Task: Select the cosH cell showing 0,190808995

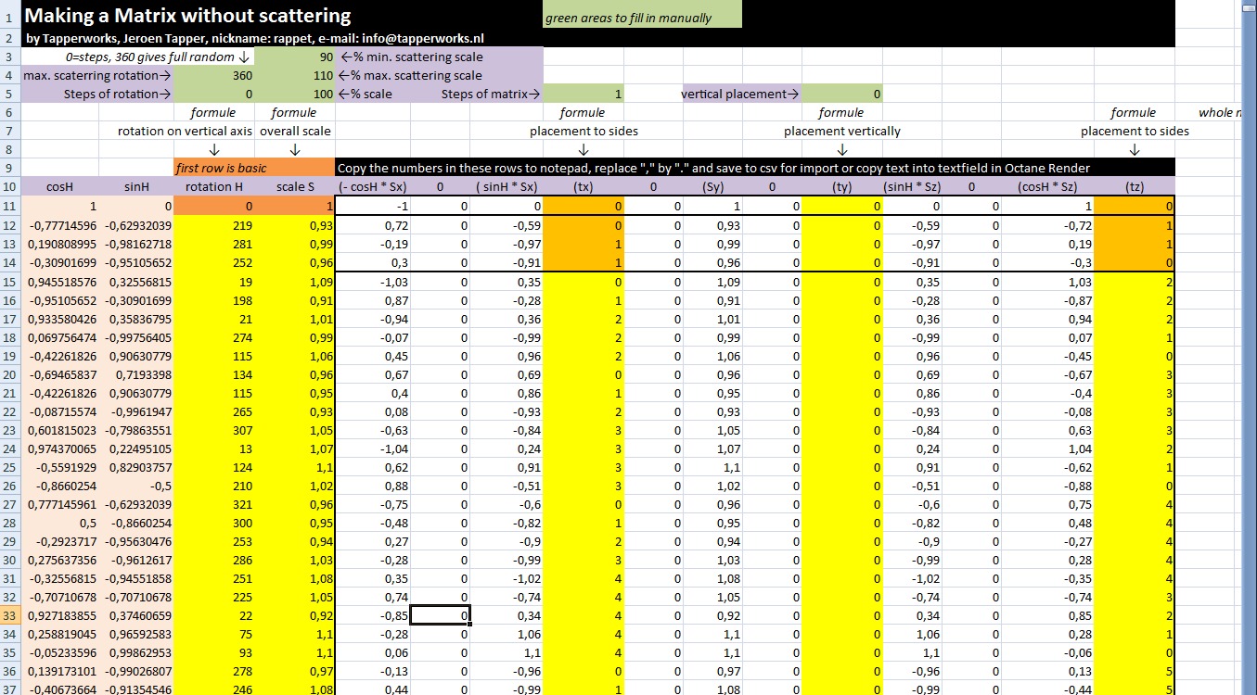Action: 58,245
